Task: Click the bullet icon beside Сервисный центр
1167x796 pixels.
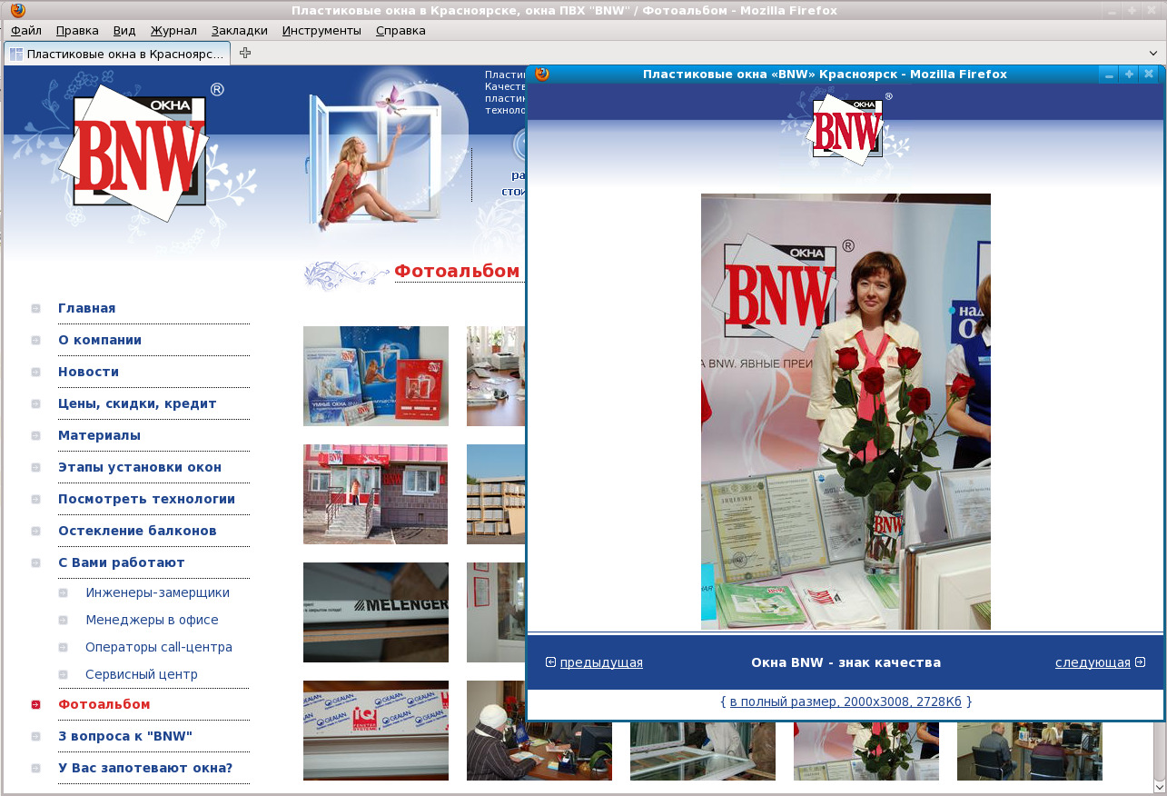Action: (x=63, y=675)
